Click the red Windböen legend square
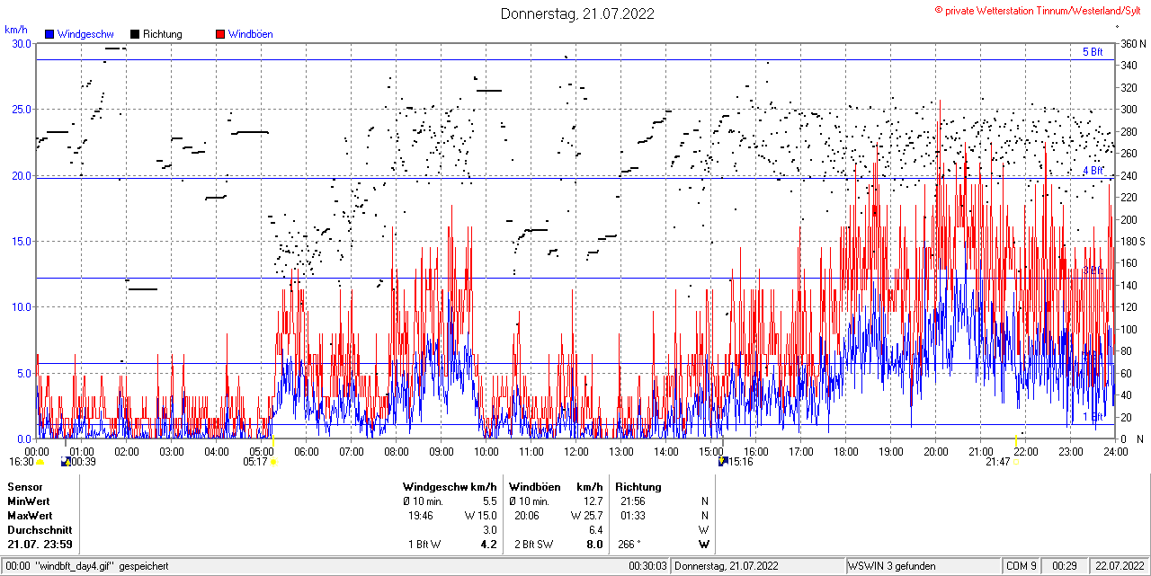The image size is (1151, 576). 220,34
